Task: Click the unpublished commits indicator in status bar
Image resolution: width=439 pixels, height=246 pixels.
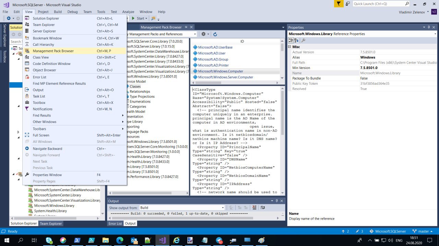Action: click(x=345, y=231)
